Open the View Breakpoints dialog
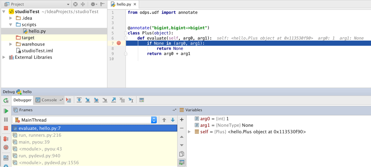Image resolution: width=371 pixels, height=167 pixels. (6, 139)
